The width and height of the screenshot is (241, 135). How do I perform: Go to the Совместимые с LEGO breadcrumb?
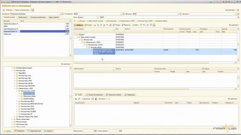127,21
